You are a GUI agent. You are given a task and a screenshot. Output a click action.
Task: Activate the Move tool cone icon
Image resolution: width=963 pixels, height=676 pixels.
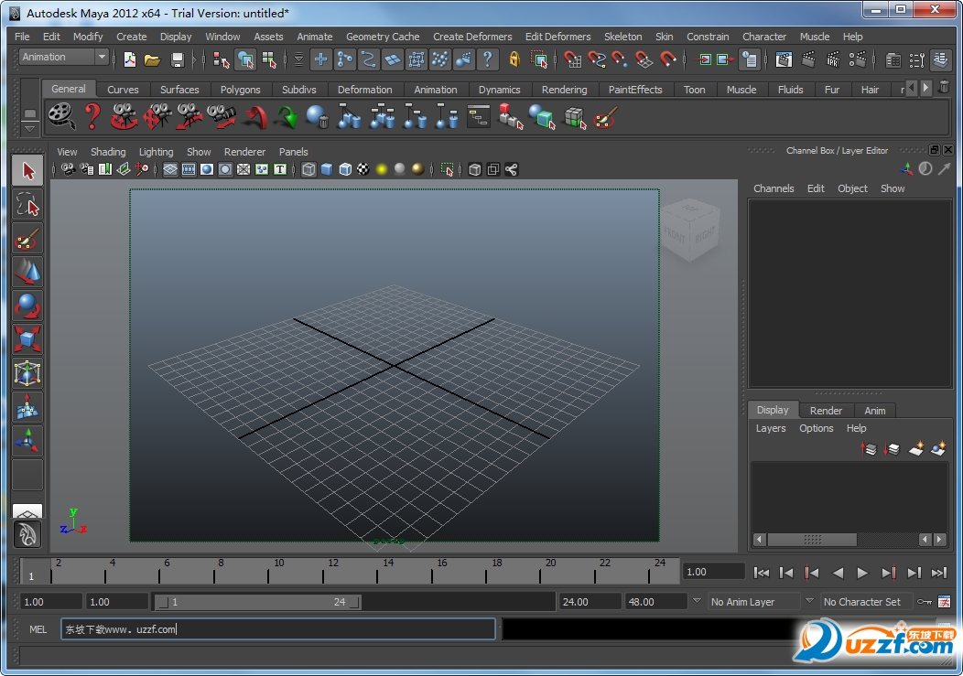click(x=27, y=272)
